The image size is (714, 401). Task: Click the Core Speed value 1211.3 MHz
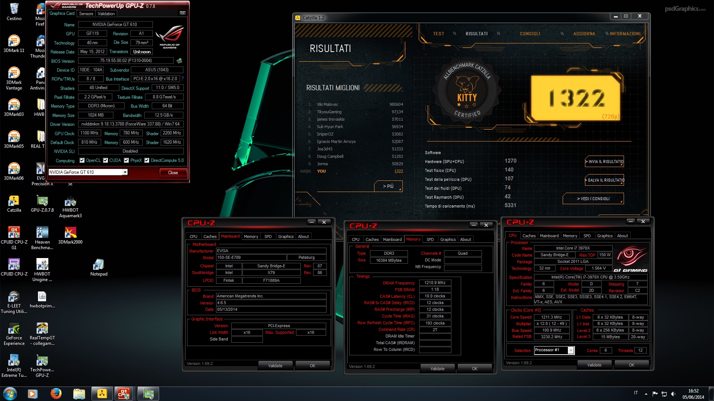click(551, 317)
